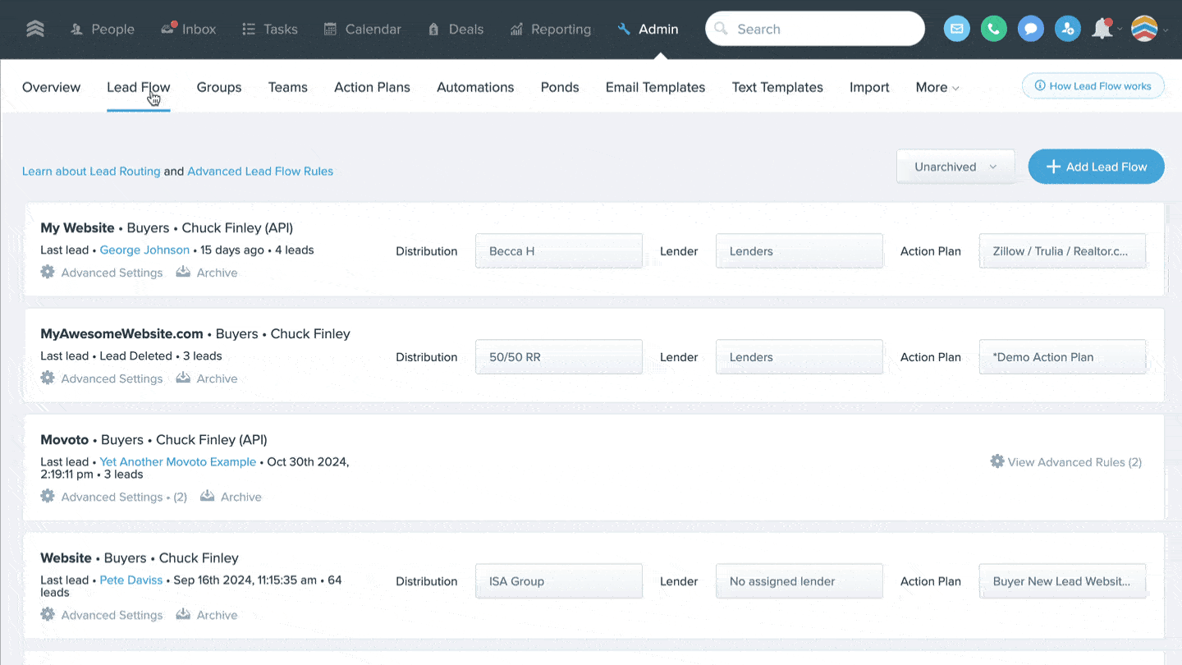
Task: Expand the Unarchived filter dropdown
Action: [955, 167]
